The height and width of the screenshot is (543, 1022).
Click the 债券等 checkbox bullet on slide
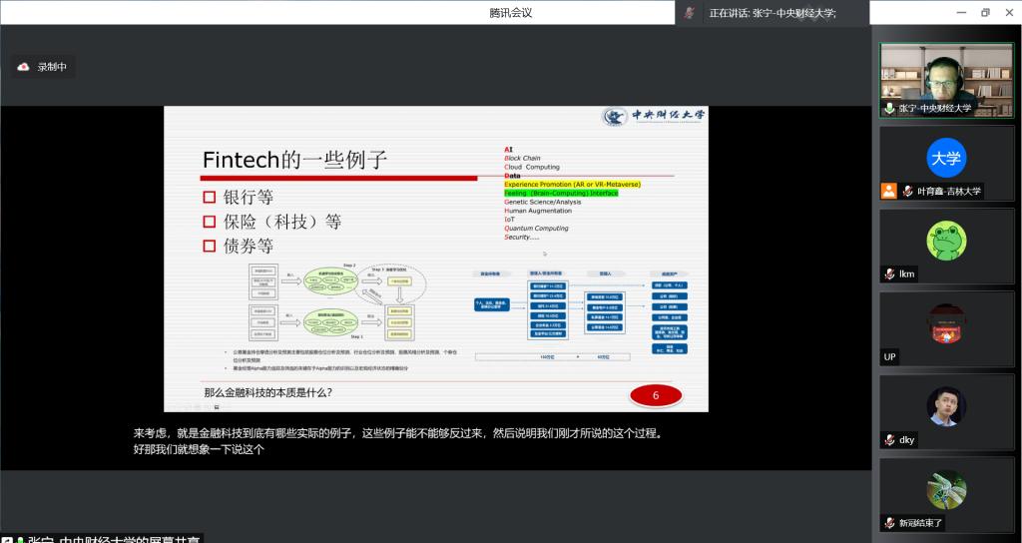(210, 246)
